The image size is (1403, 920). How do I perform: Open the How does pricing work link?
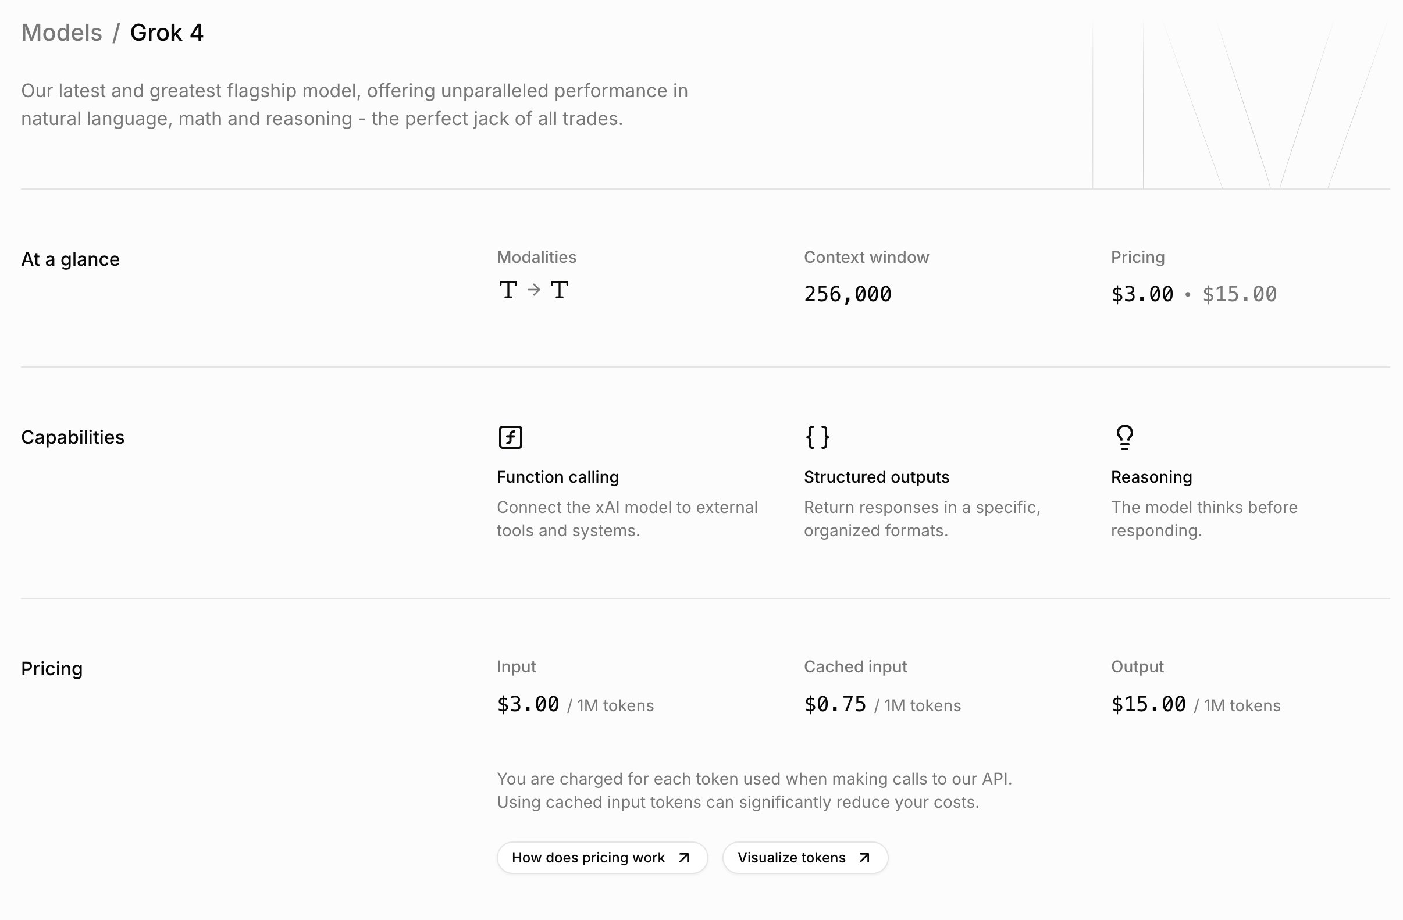coord(589,858)
